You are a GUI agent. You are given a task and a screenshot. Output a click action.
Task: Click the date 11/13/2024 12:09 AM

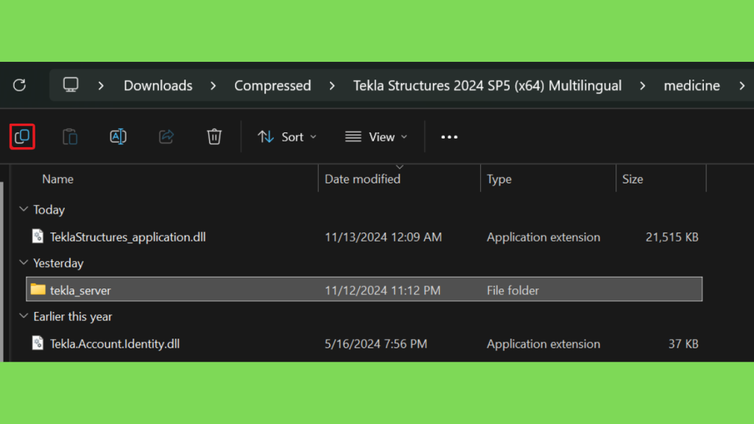tap(383, 237)
